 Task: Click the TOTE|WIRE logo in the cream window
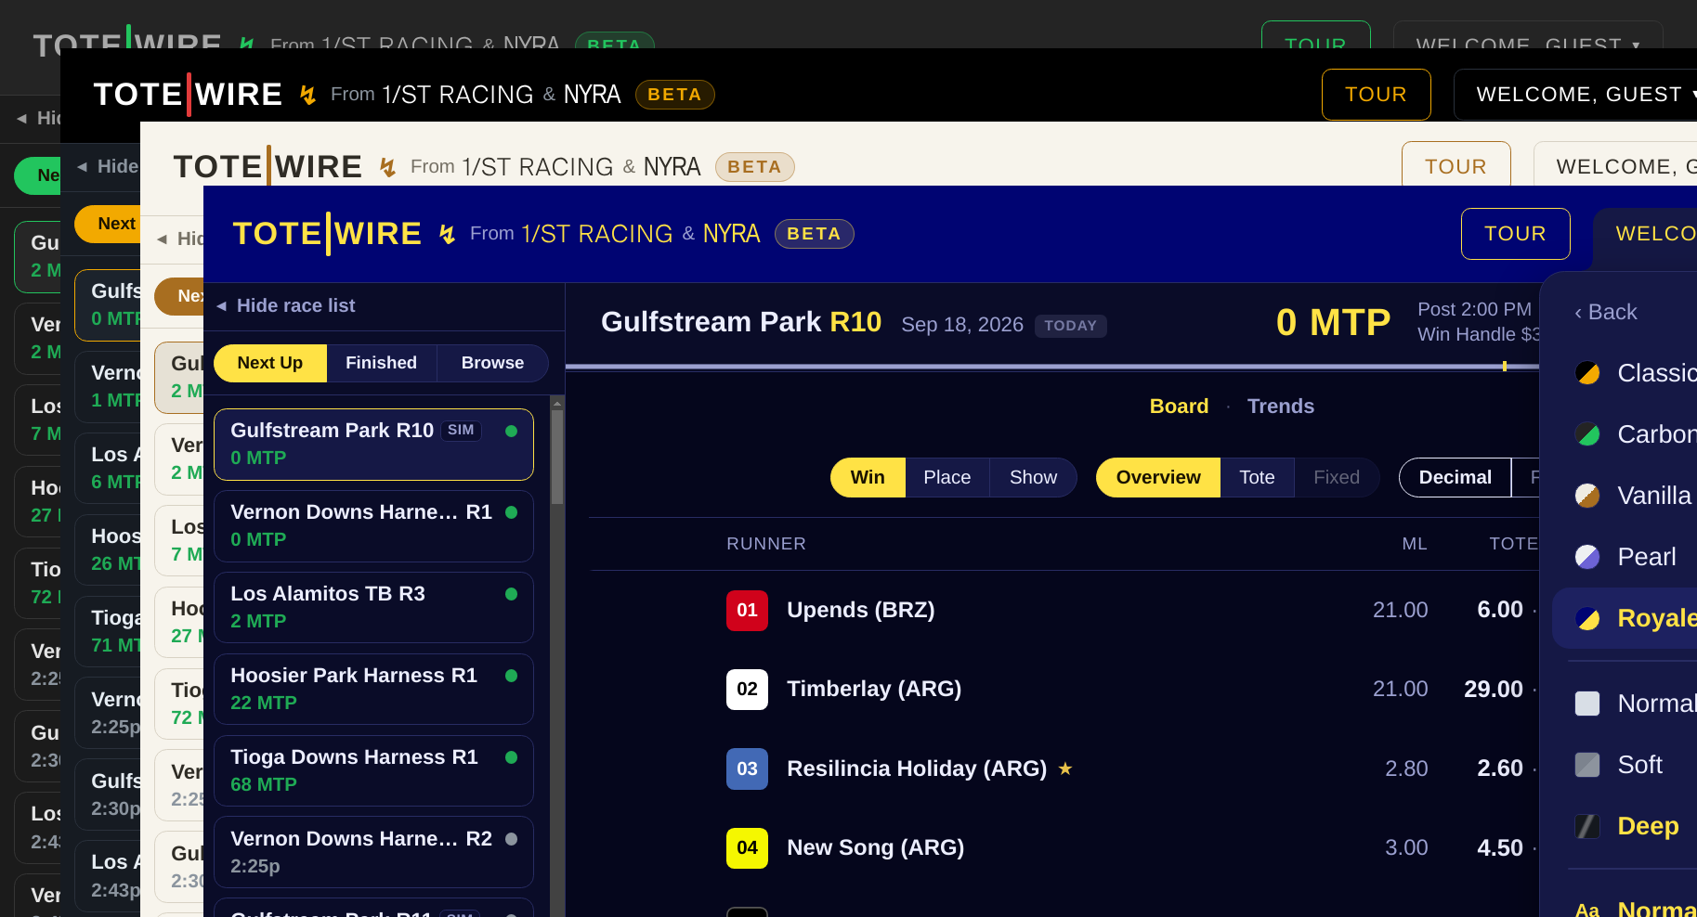click(268, 167)
